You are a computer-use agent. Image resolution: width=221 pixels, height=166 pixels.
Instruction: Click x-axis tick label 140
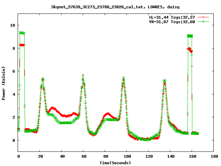pos(171,156)
